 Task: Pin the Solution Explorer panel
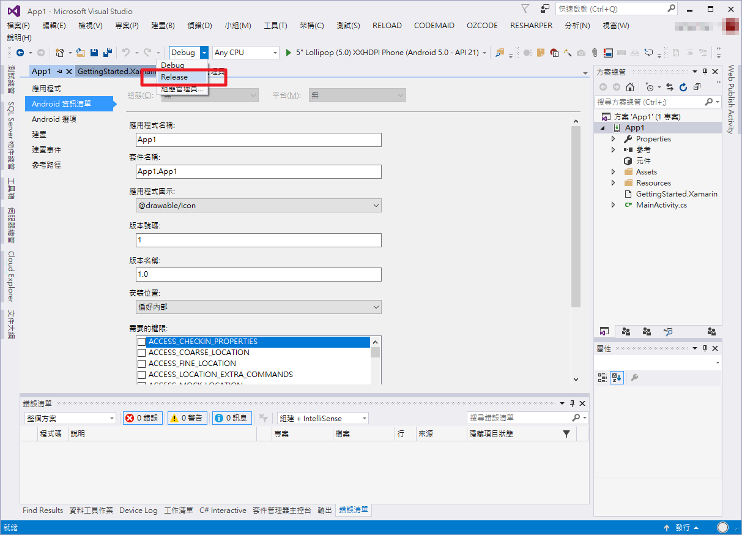(x=705, y=72)
